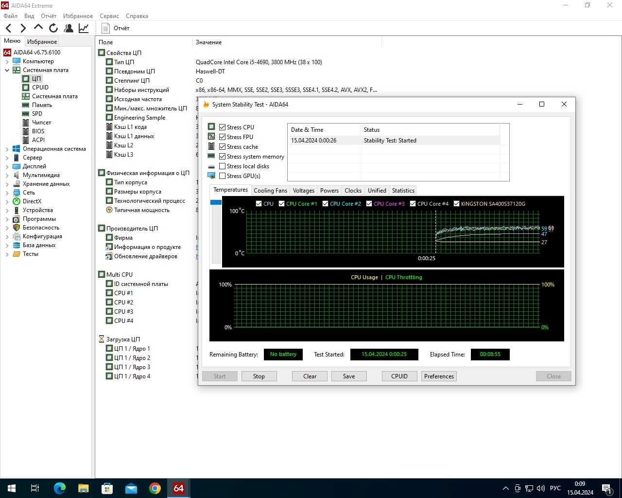
Task: Open Microsoft Edge from the taskbar
Action: coord(59,488)
